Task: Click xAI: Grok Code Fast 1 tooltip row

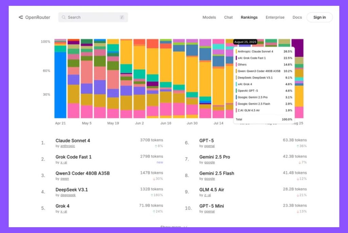Action: tap(264, 58)
